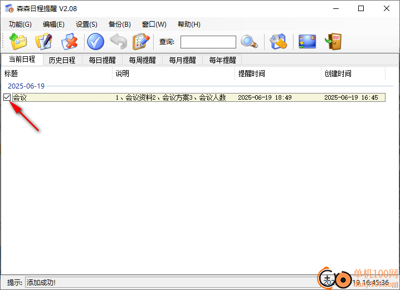Minimize the 森森日程提醒 window
Screen dimensions: 400x290
[336, 8]
